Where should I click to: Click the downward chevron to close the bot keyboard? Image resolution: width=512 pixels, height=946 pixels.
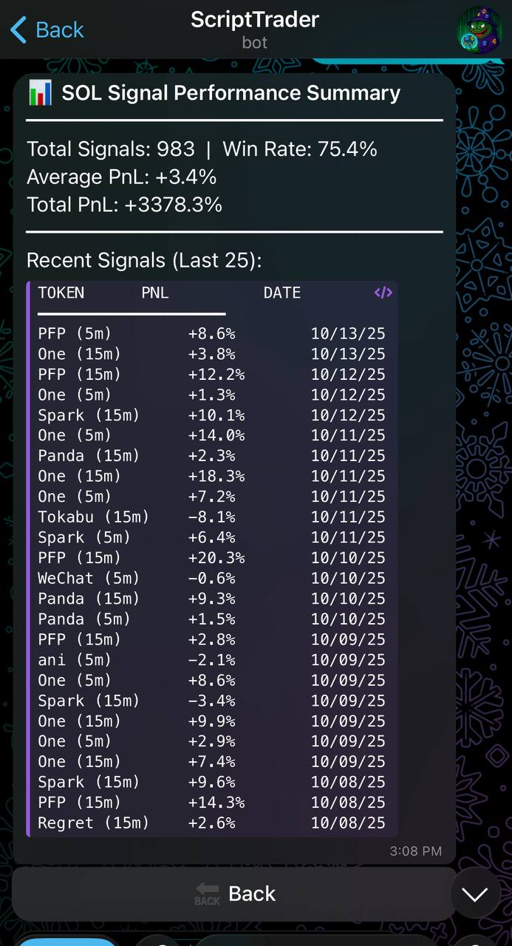(x=474, y=894)
